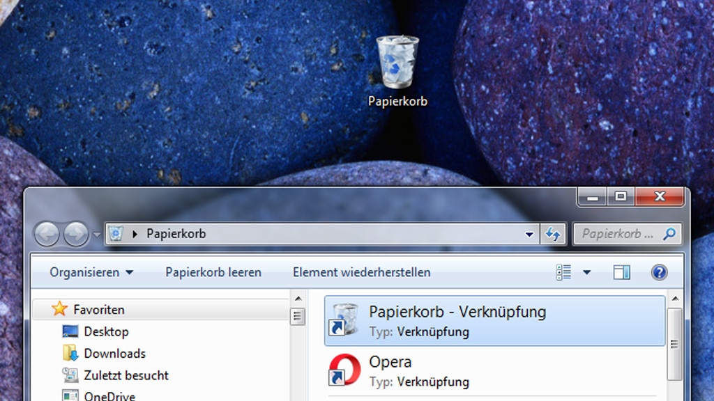The height and width of the screenshot is (401, 714).
Task: Click the Papierkorb - Verknüpfung shortcut icon
Action: (344, 320)
